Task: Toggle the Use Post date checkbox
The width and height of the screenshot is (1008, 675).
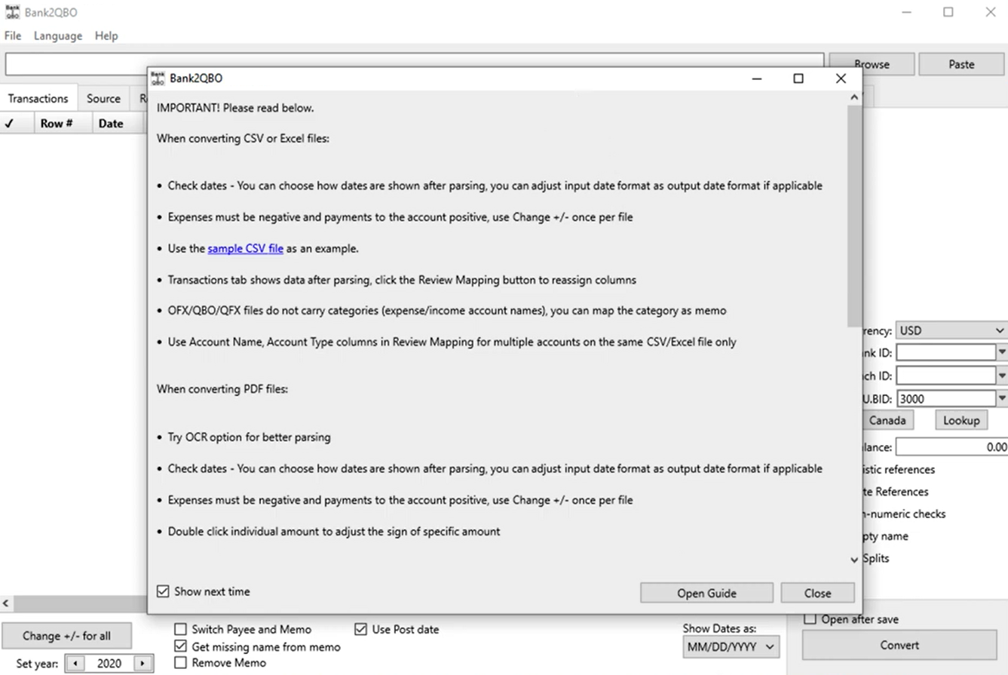Action: click(x=360, y=629)
